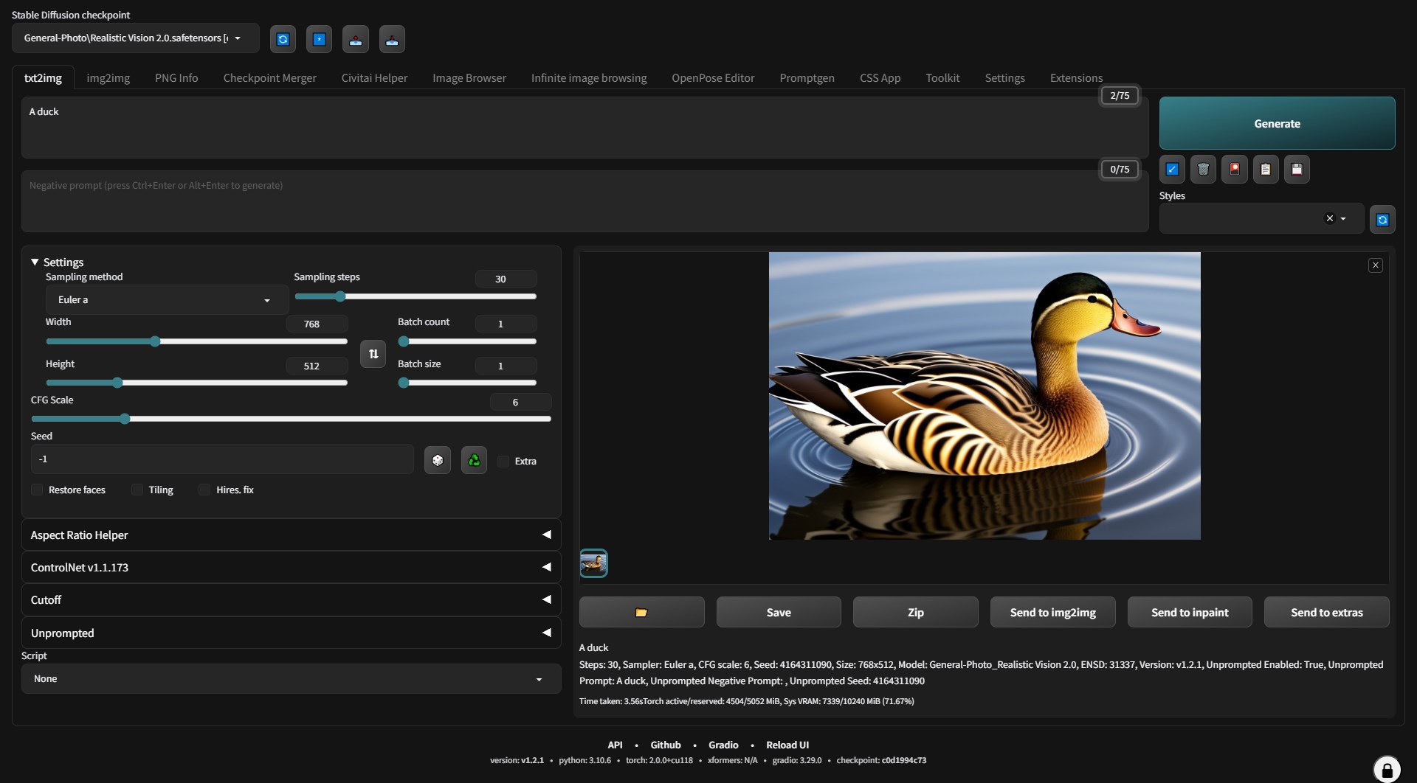
Task: Click the Send to inpaint button
Action: point(1189,613)
